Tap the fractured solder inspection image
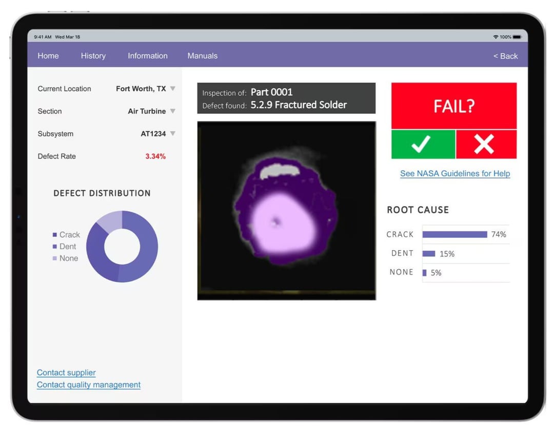554x433 pixels. click(286, 211)
